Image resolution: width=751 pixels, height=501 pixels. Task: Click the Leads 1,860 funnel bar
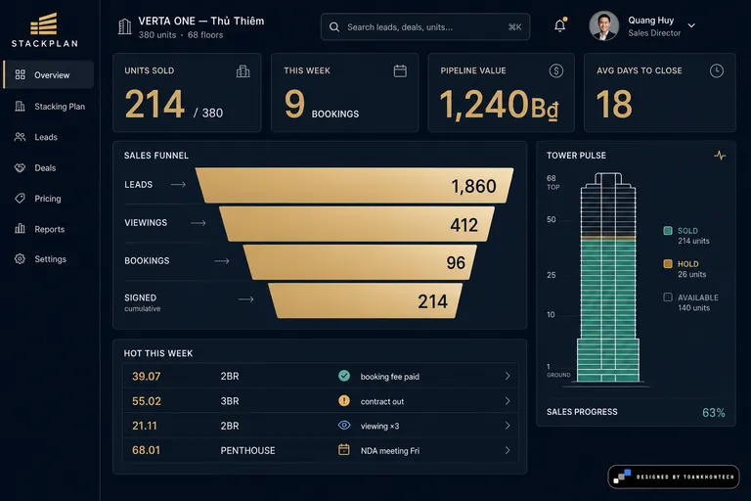(354, 185)
